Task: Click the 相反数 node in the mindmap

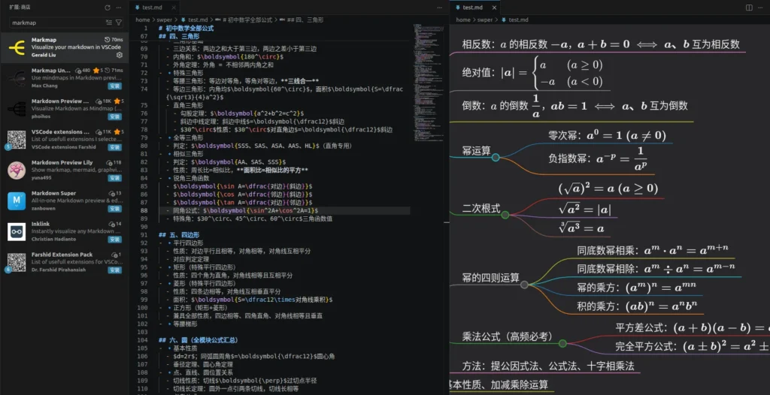Action: 601,44
